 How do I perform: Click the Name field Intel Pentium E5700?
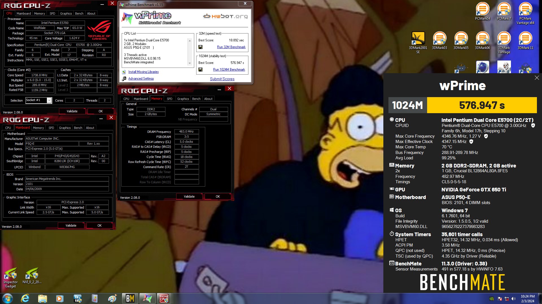coord(55,23)
